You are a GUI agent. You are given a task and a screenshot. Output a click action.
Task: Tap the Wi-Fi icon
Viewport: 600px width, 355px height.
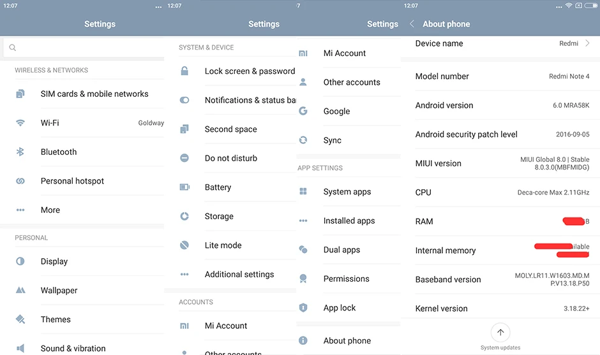point(20,122)
